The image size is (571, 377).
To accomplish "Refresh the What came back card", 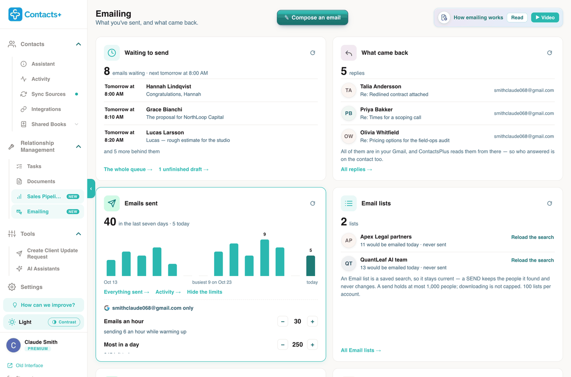I will click(x=550, y=53).
